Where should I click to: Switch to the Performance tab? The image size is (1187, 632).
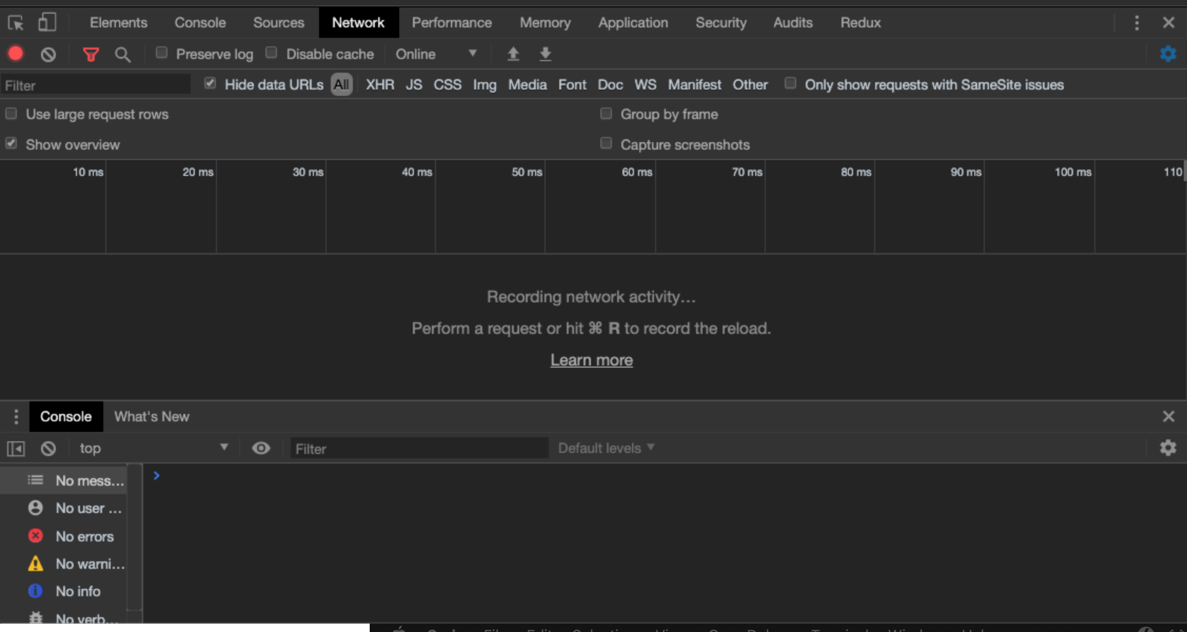[452, 22]
